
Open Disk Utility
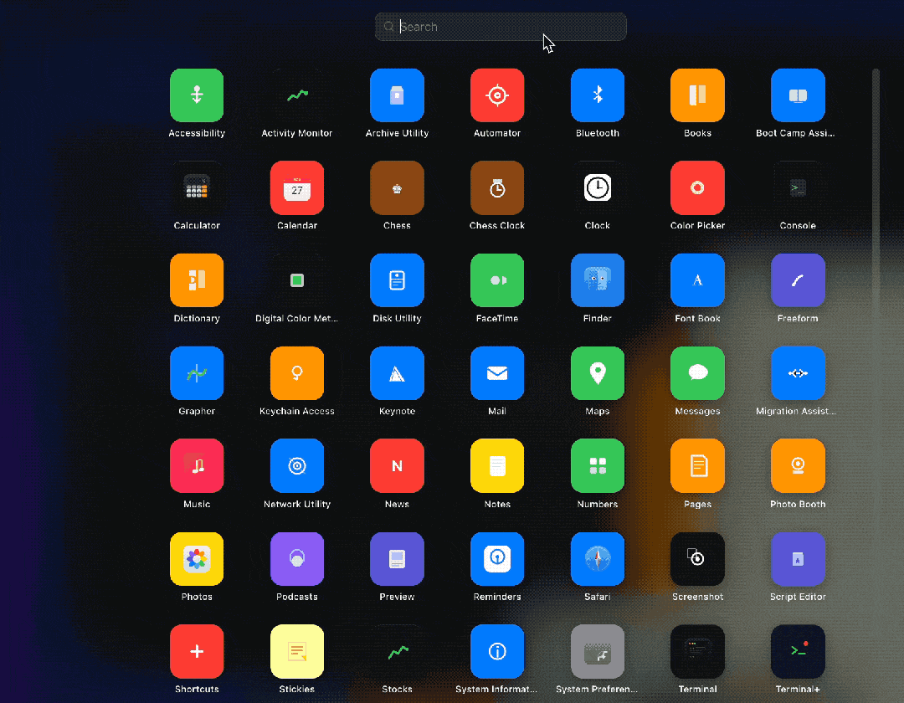click(397, 280)
